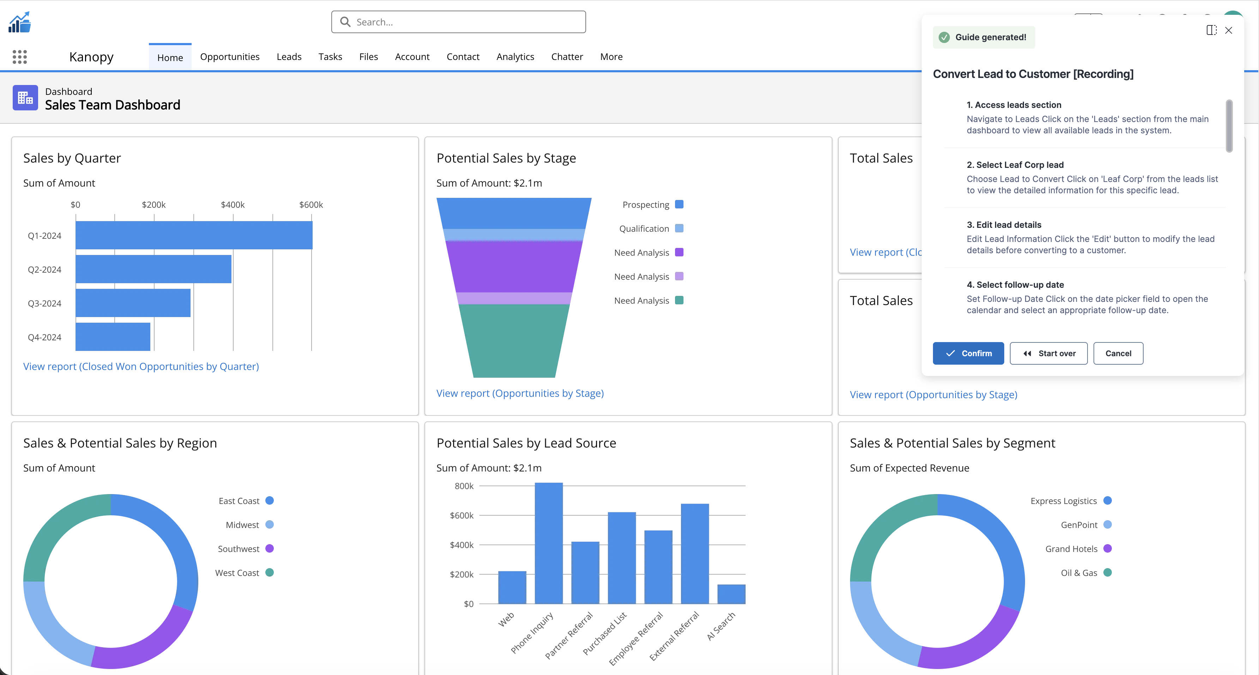Open the More navigation dropdown
The width and height of the screenshot is (1259, 675).
tap(611, 57)
